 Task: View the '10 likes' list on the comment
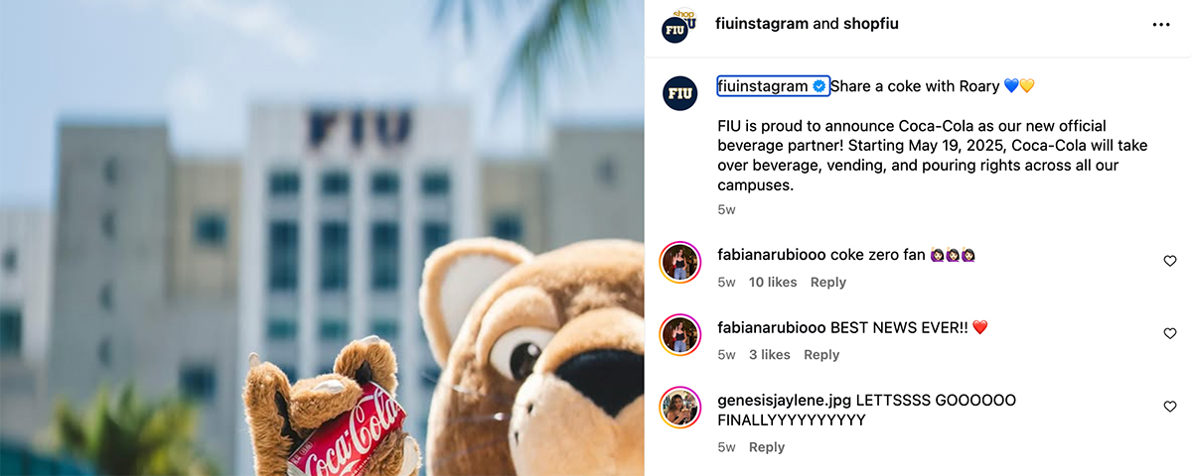pos(773,283)
